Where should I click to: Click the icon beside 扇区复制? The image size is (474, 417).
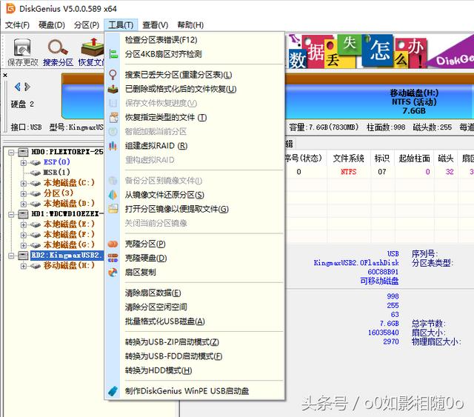113,273
